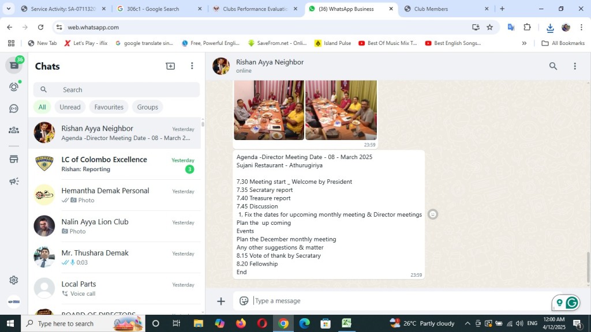Open the emoji picker icon

click(244, 301)
